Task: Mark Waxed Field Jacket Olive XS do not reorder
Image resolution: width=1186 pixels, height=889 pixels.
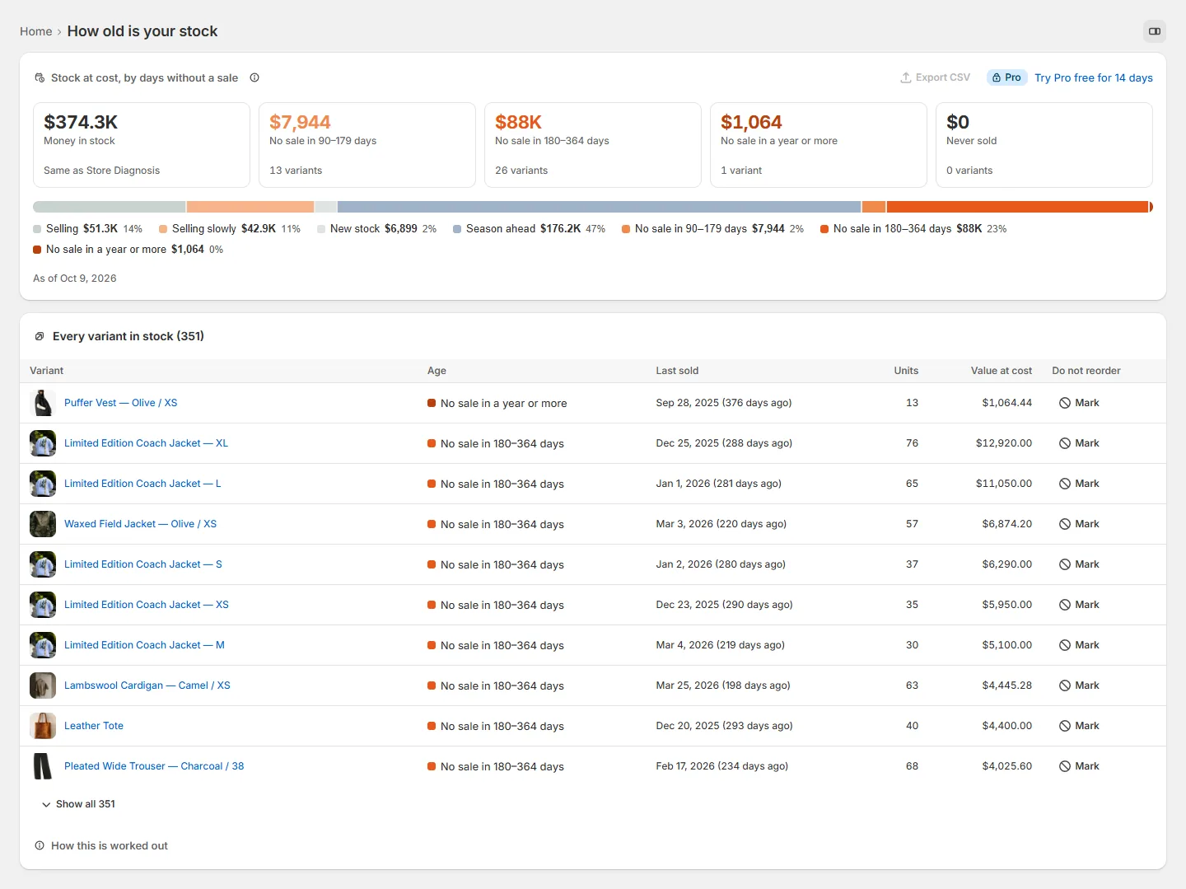Action: coord(1079,524)
